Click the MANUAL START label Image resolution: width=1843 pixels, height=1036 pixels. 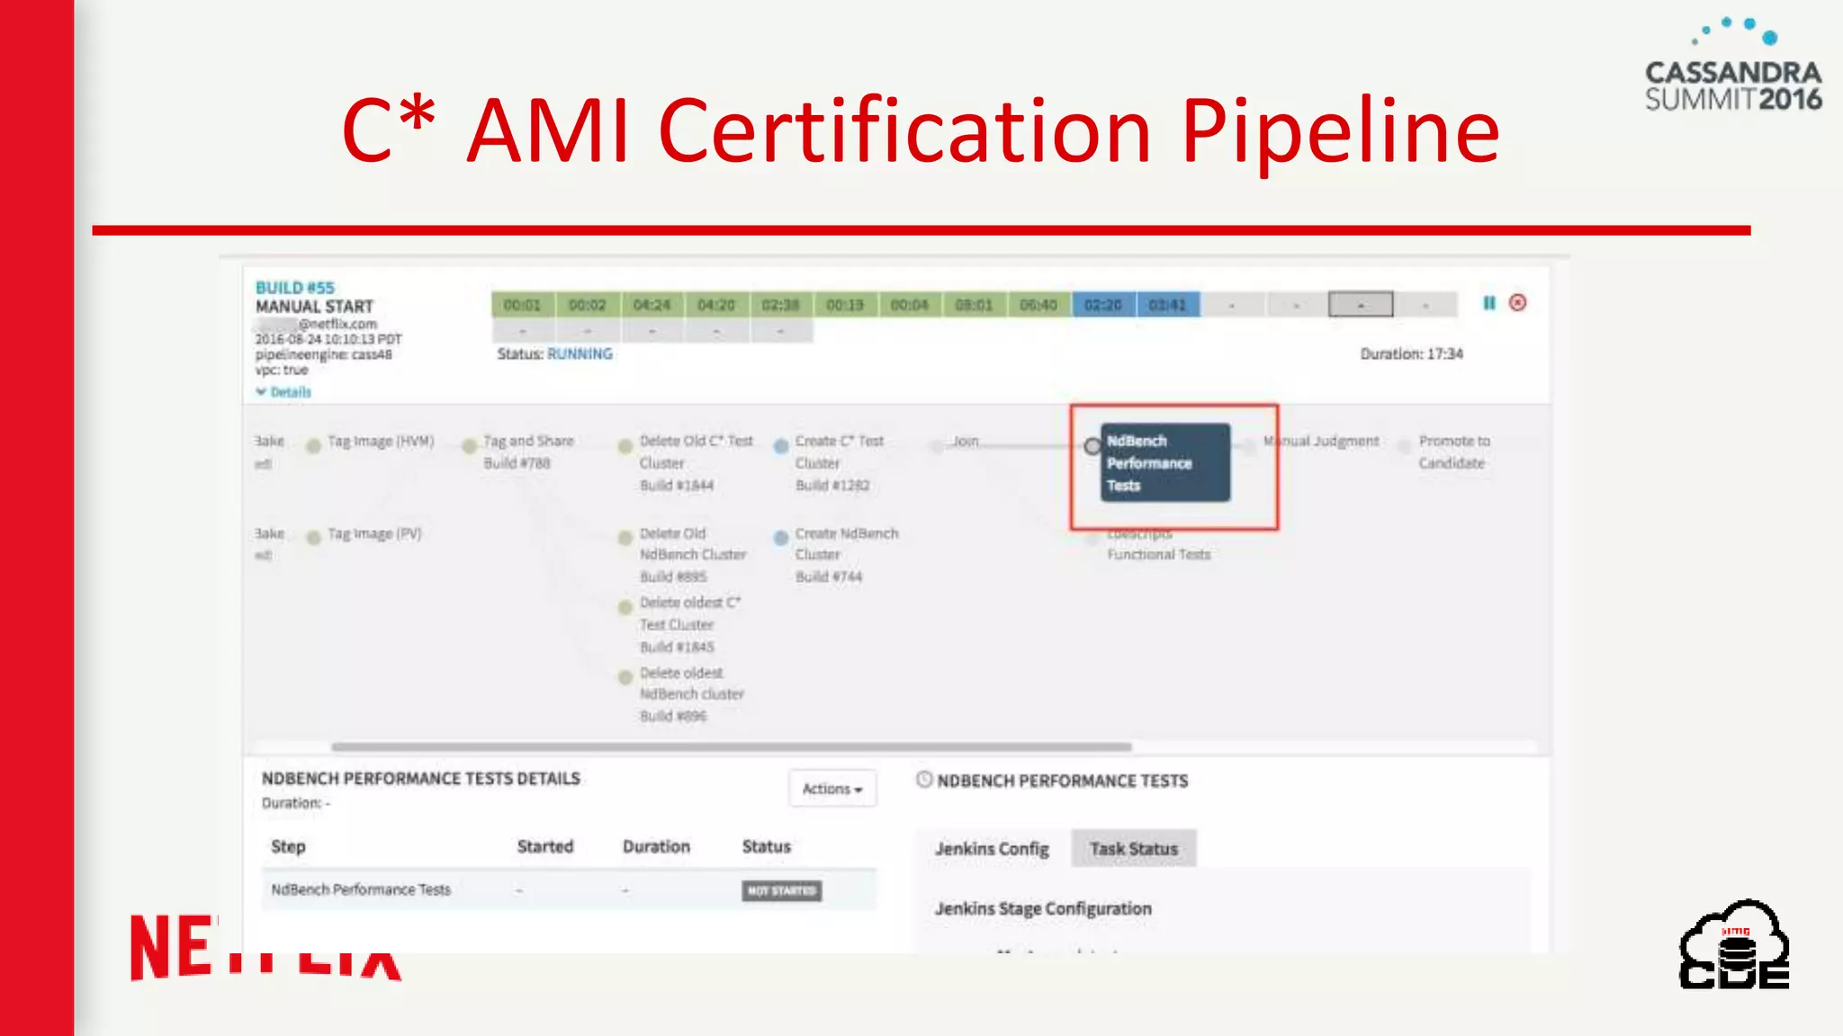click(x=314, y=307)
